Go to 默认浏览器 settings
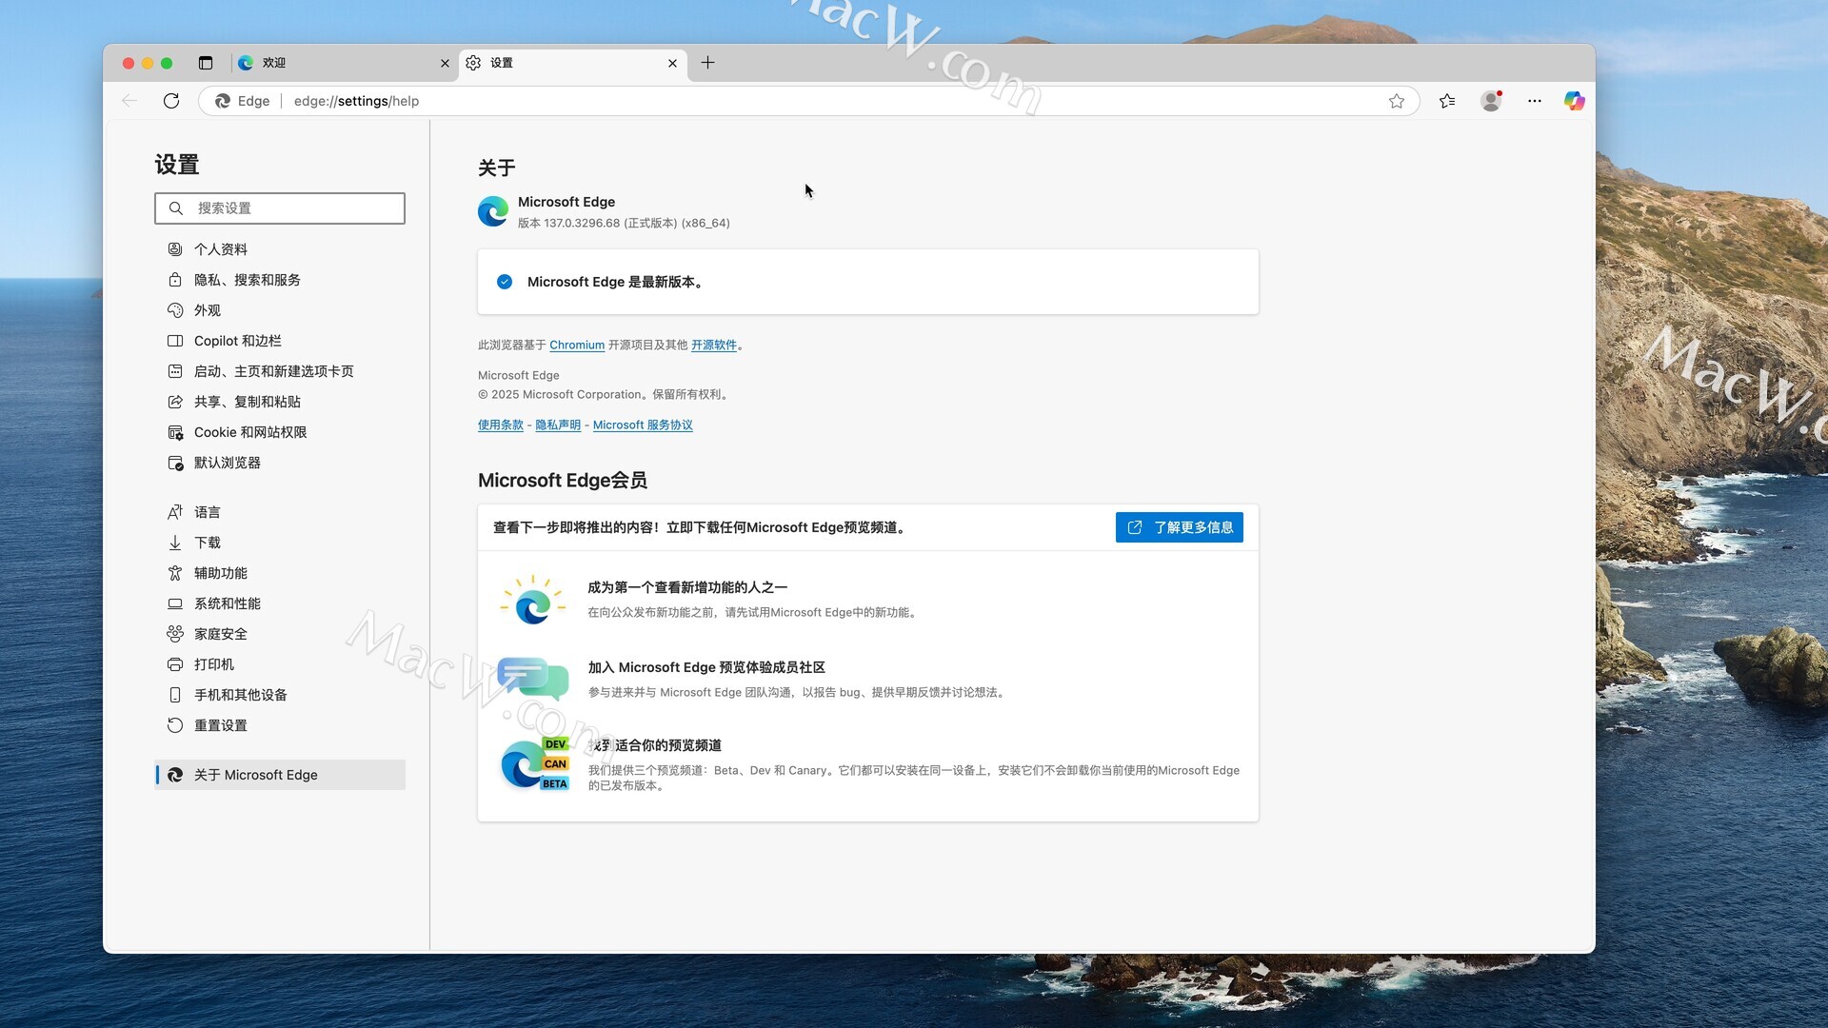The width and height of the screenshot is (1828, 1028). pyautogui.click(x=280, y=463)
